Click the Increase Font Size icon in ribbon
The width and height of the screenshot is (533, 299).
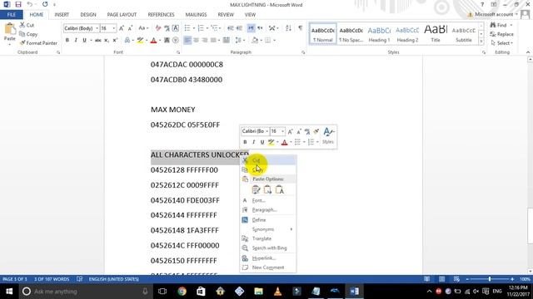(122, 28)
